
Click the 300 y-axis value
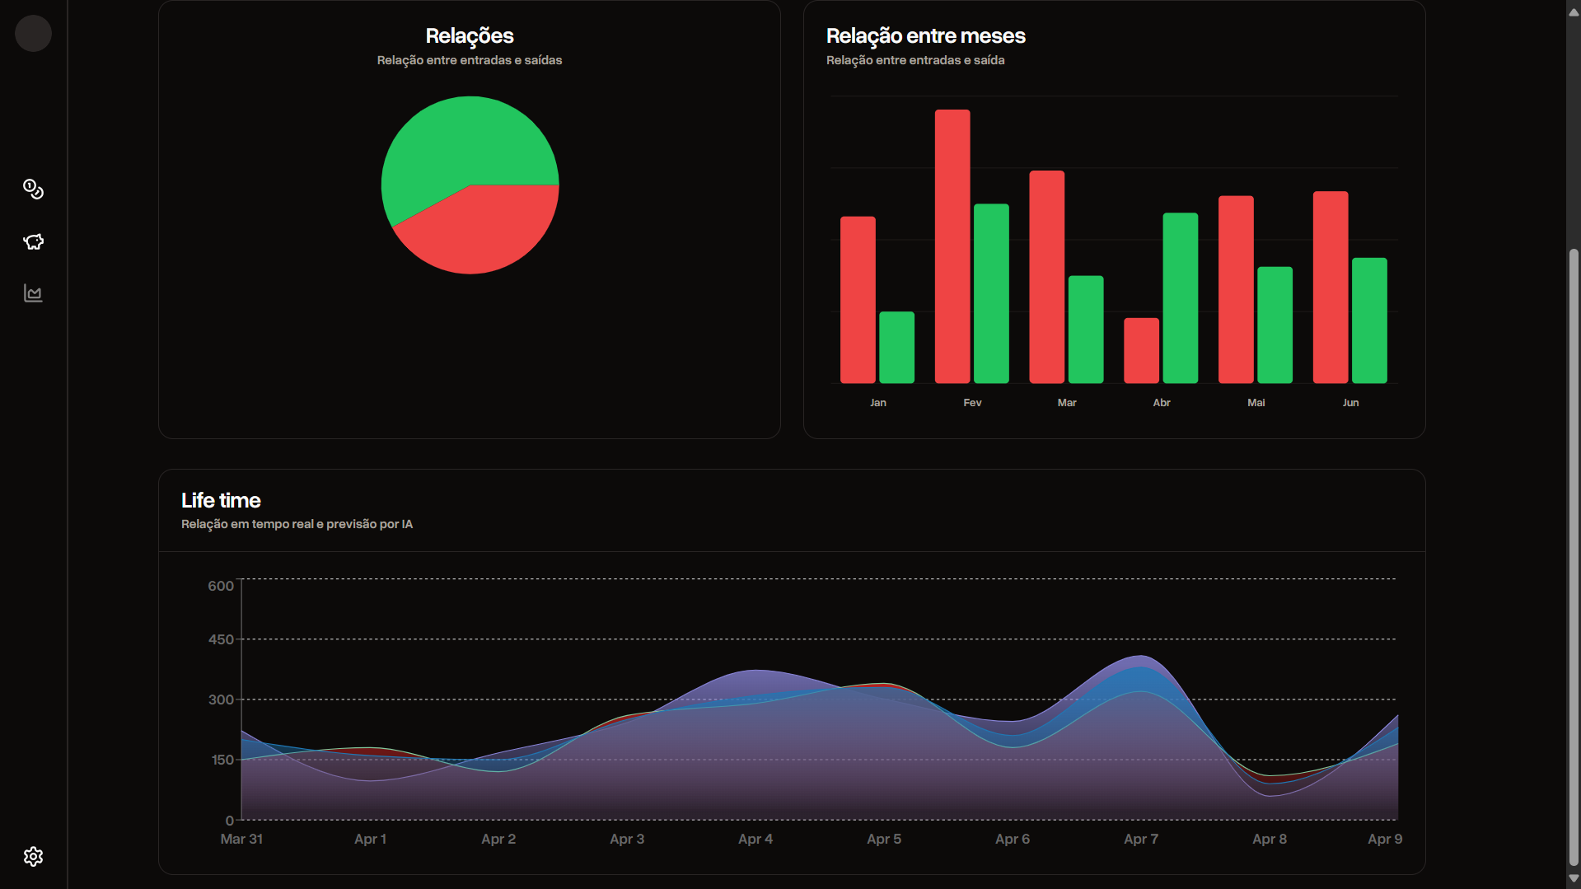tap(221, 700)
